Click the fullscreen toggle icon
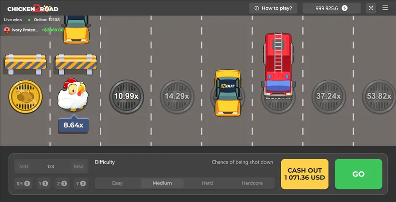 pyautogui.click(x=371, y=8)
